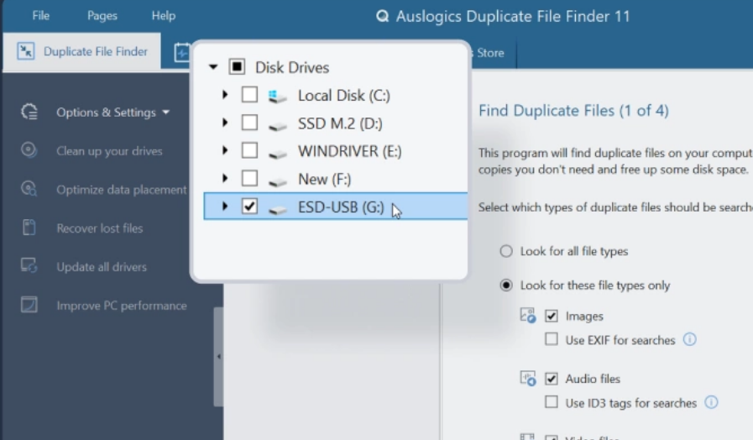The width and height of the screenshot is (753, 440).
Task: Open the Pages menu
Action: (102, 15)
